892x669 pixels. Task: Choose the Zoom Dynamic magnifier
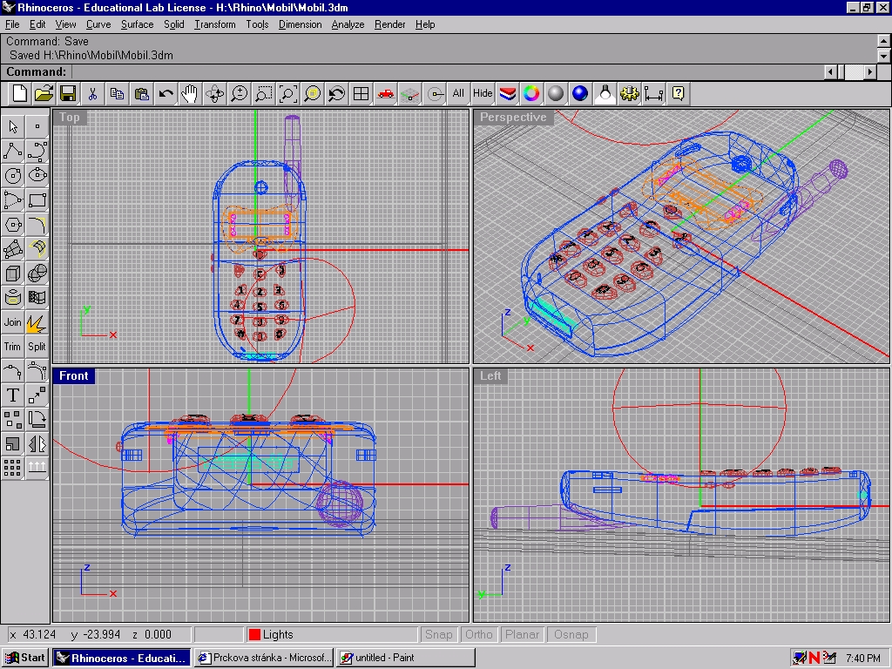point(239,94)
